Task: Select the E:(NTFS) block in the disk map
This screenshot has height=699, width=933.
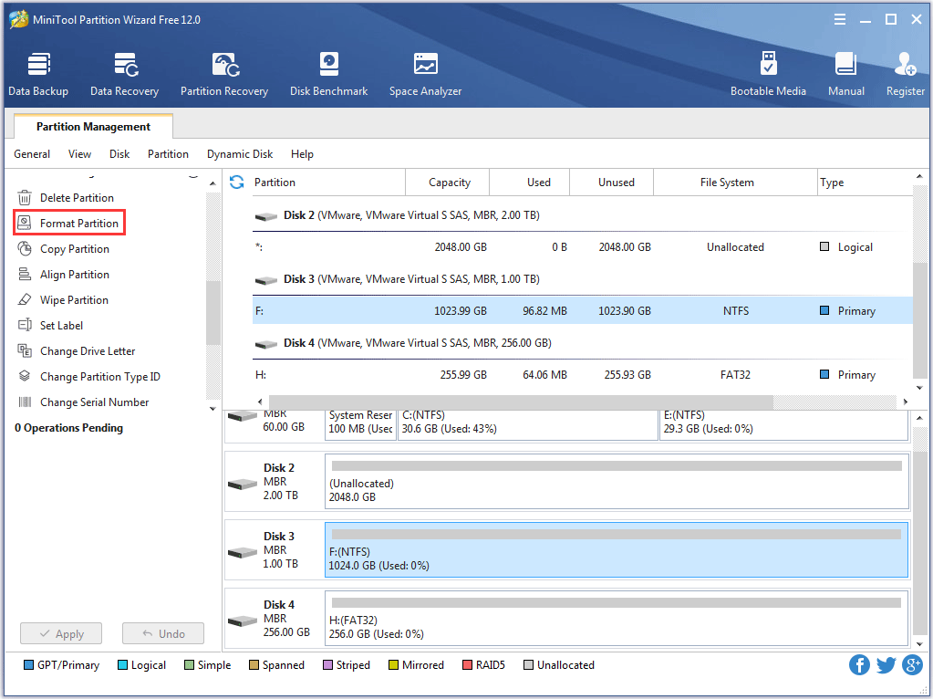Action: coord(784,425)
